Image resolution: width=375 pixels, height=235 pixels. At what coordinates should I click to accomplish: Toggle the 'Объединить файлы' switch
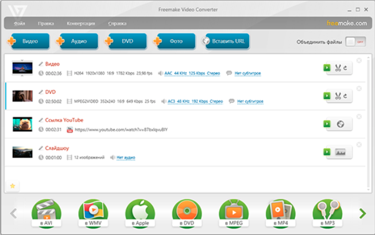[x=356, y=42]
